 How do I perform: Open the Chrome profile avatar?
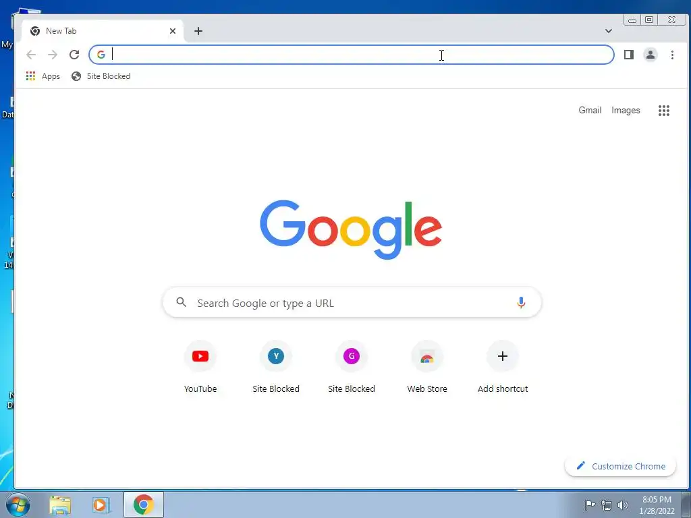[x=650, y=55]
